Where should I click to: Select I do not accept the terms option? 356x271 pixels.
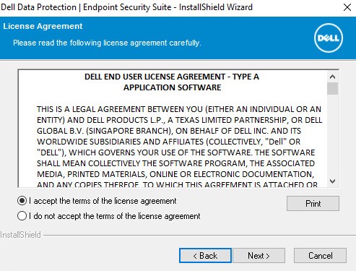(22, 216)
